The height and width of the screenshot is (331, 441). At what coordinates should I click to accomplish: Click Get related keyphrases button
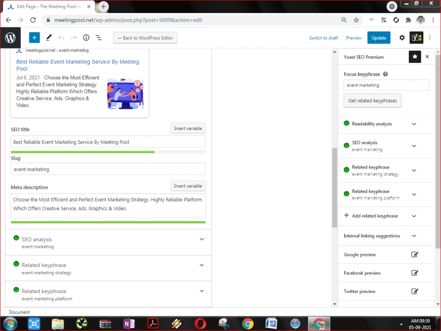point(372,101)
